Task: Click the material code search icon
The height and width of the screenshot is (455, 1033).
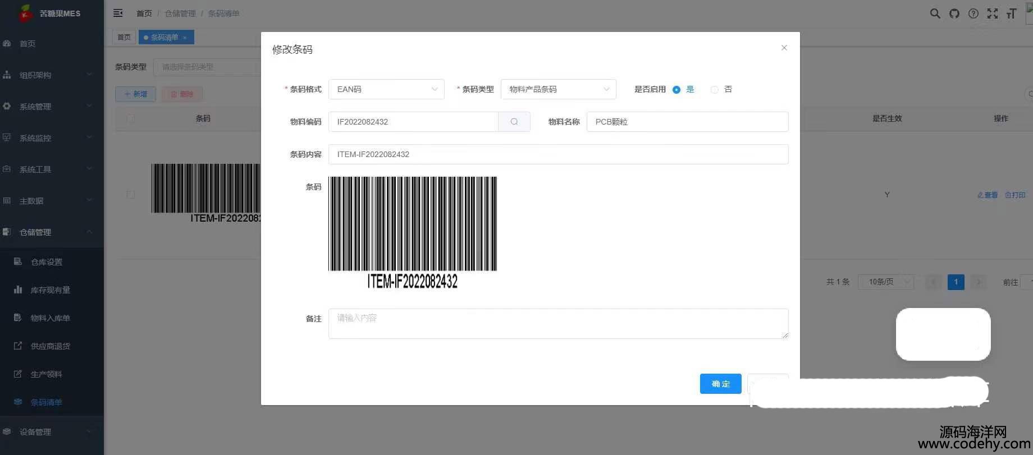Action: [x=514, y=122]
